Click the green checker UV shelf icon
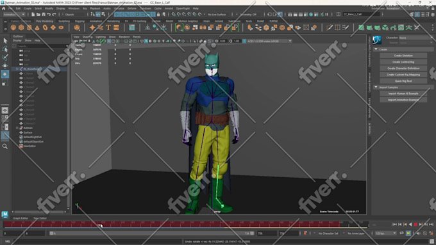Screen dimensions: 436x245 tap(401, 28)
